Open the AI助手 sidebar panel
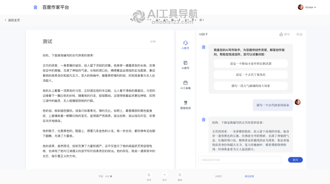This screenshot has height=184, width=330. [185, 45]
